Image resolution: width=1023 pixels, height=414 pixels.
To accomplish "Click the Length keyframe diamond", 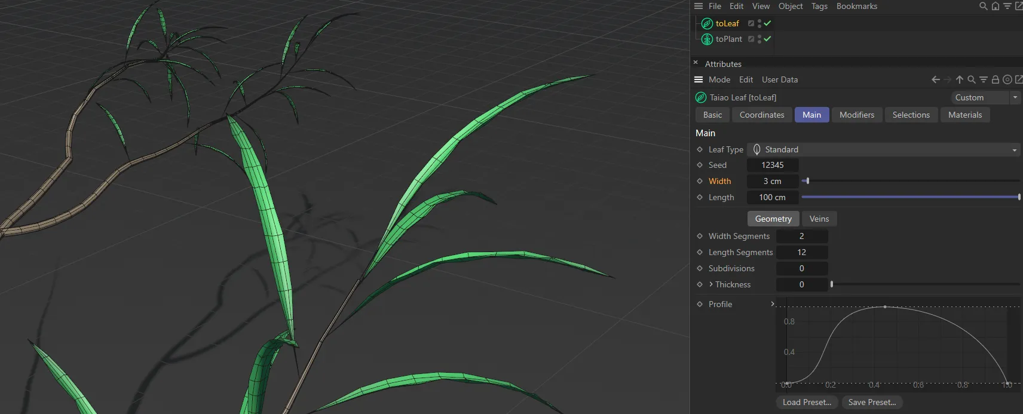I will (x=700, y=197).
